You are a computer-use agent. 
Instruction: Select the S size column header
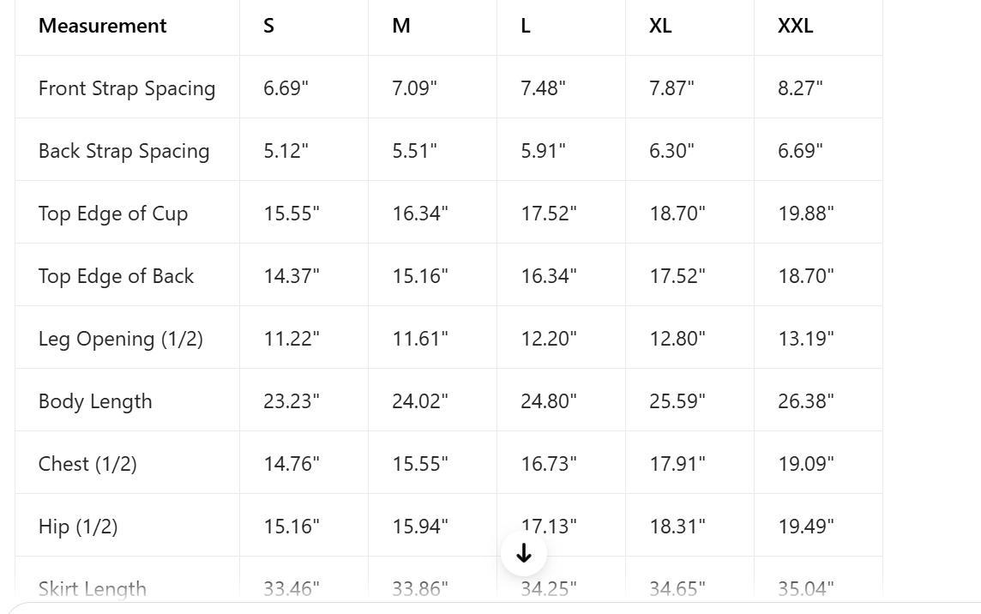[268, 26]
